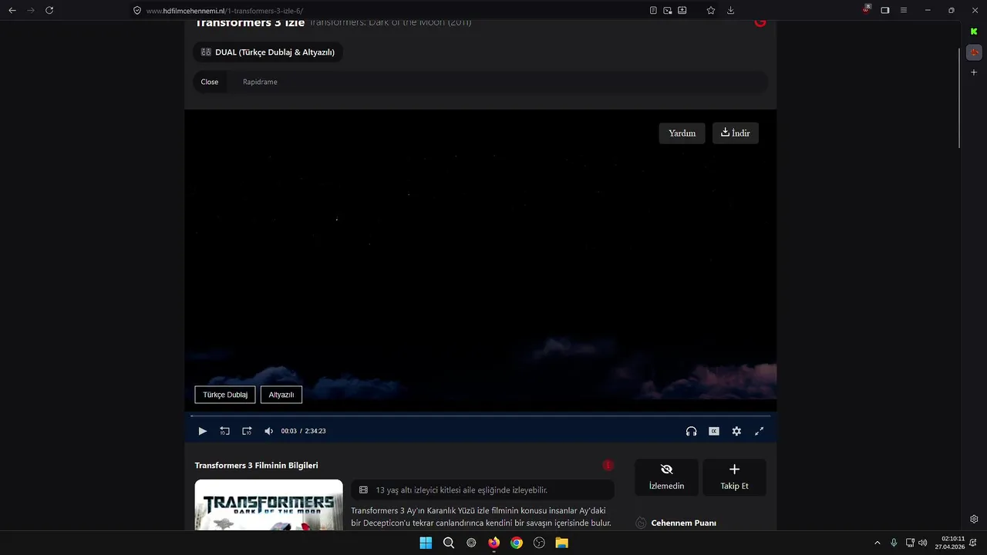Bookmark this page with star
Viewport: 987px width, 555px height.
tap(711, 10)
